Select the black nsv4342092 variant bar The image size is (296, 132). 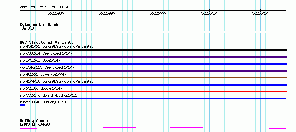[x=153, y=50]
